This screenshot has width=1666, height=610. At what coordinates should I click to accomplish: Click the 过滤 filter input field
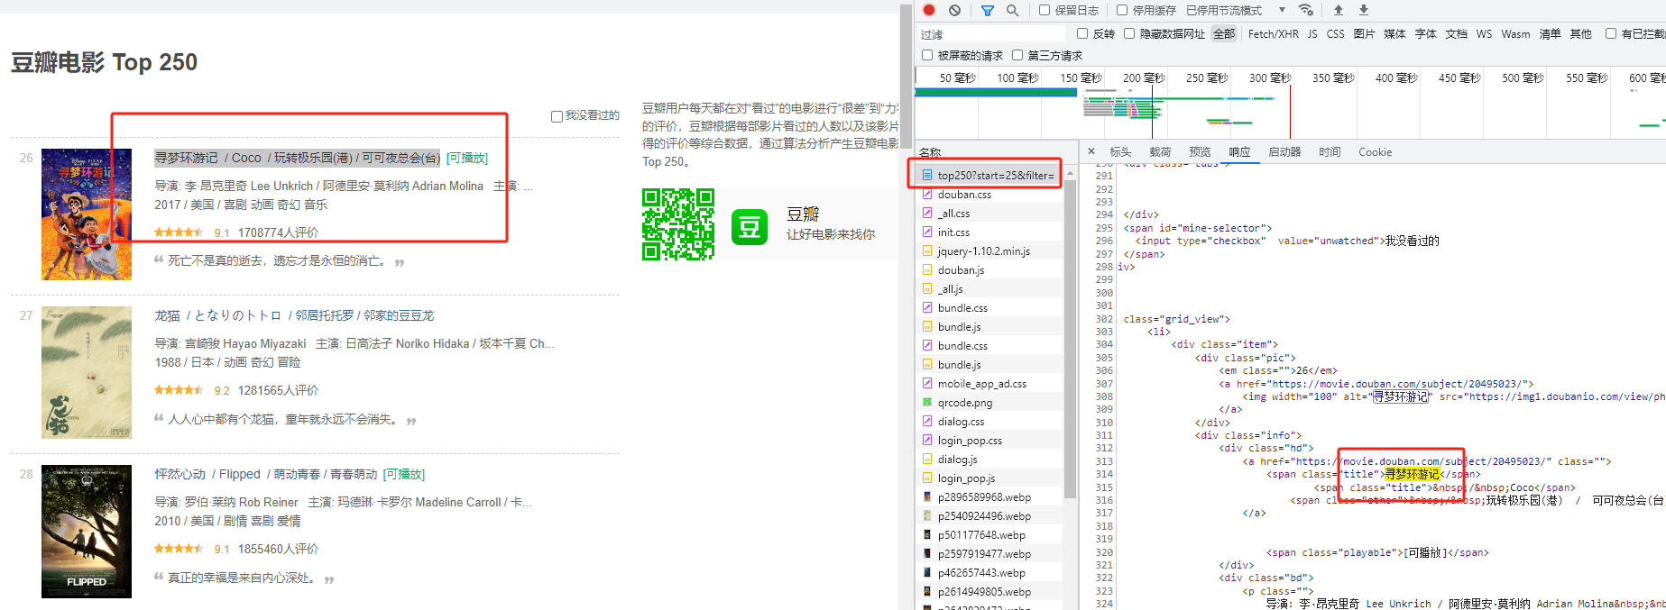point(991,34)
